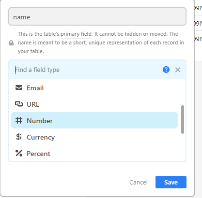Choose Percent field type
This screenshot has height=198, width=202.
[94, 154]
